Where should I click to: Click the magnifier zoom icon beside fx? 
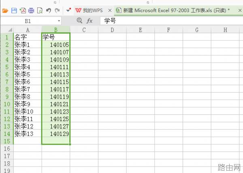pyautogui.click(x=79, y=20)
